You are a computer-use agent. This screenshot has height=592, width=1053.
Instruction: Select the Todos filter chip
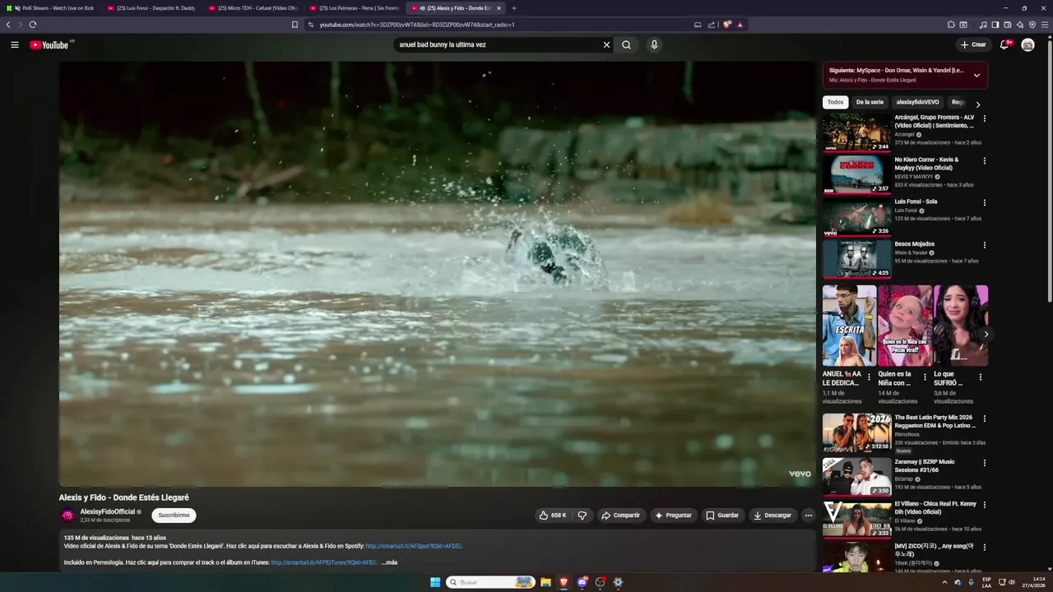tap(835, 103)
